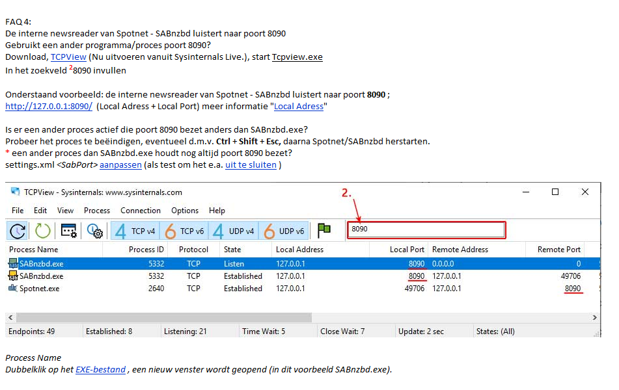Click the Listen state cell
619x390 pixels.
click(x=234, y=264)
